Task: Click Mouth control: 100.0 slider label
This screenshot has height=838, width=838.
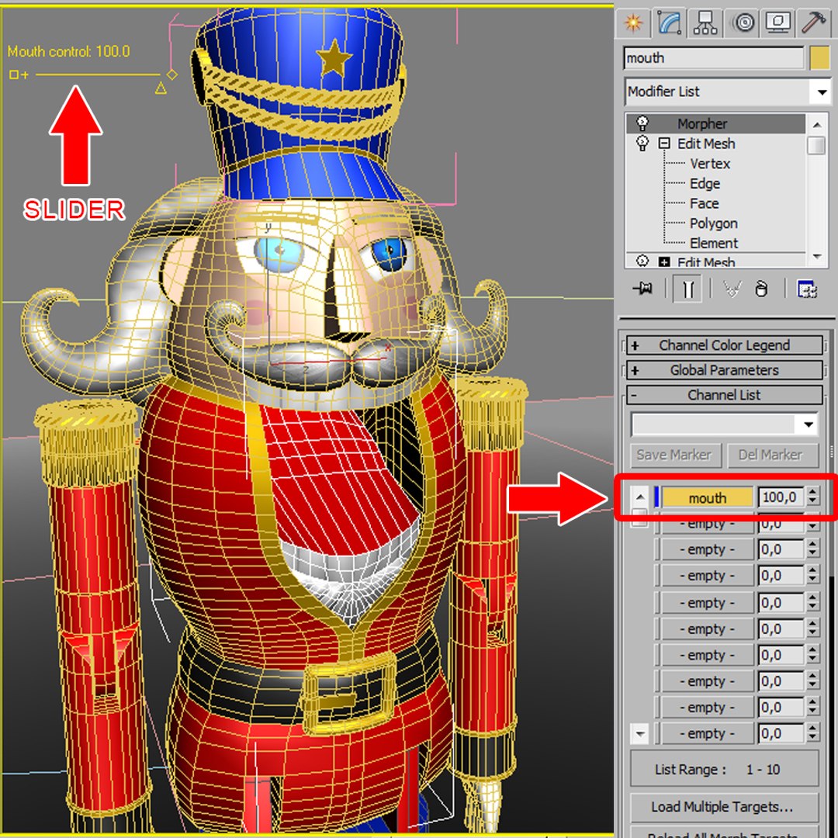Action: (x=68, y=51)
